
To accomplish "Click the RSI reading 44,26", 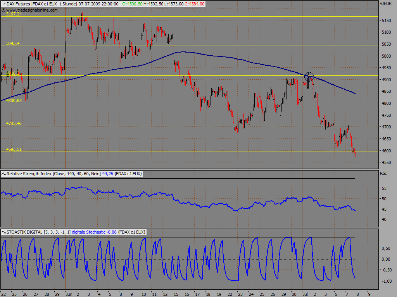I will pyautogui.click(x=108, y=174).
